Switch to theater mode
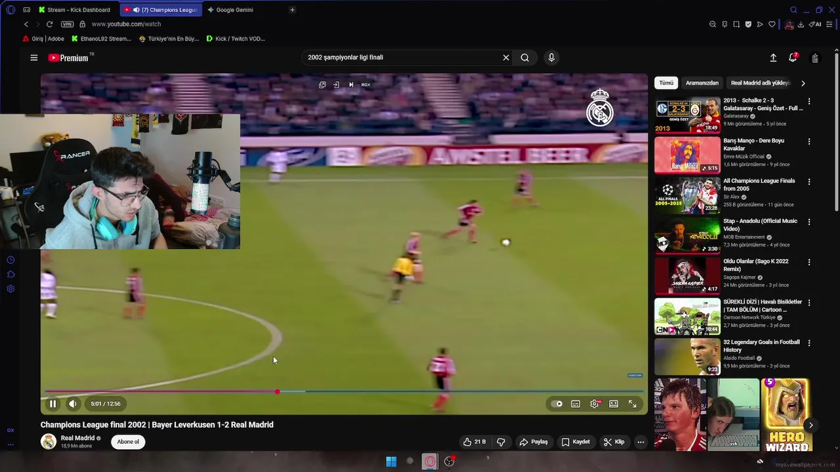840x472 pixels. click(614, 404)
